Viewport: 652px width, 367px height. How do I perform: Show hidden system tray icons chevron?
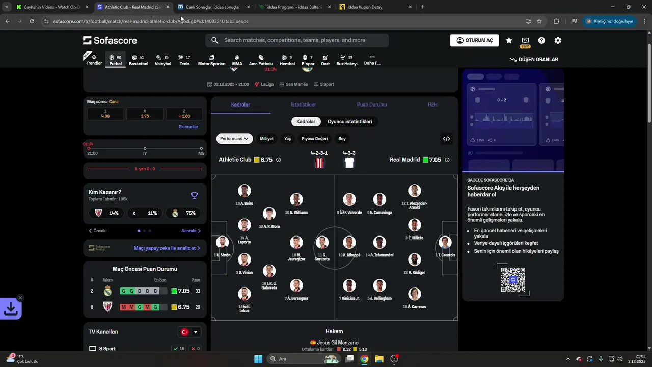(x=568, y=359)
